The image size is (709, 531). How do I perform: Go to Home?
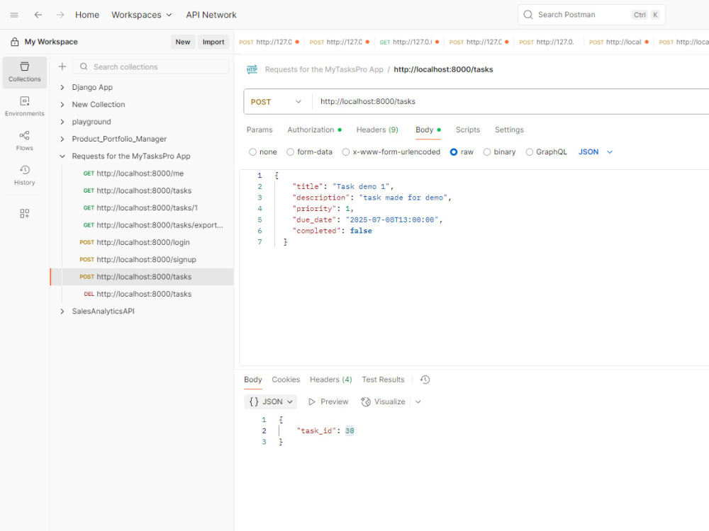(86, 15)
